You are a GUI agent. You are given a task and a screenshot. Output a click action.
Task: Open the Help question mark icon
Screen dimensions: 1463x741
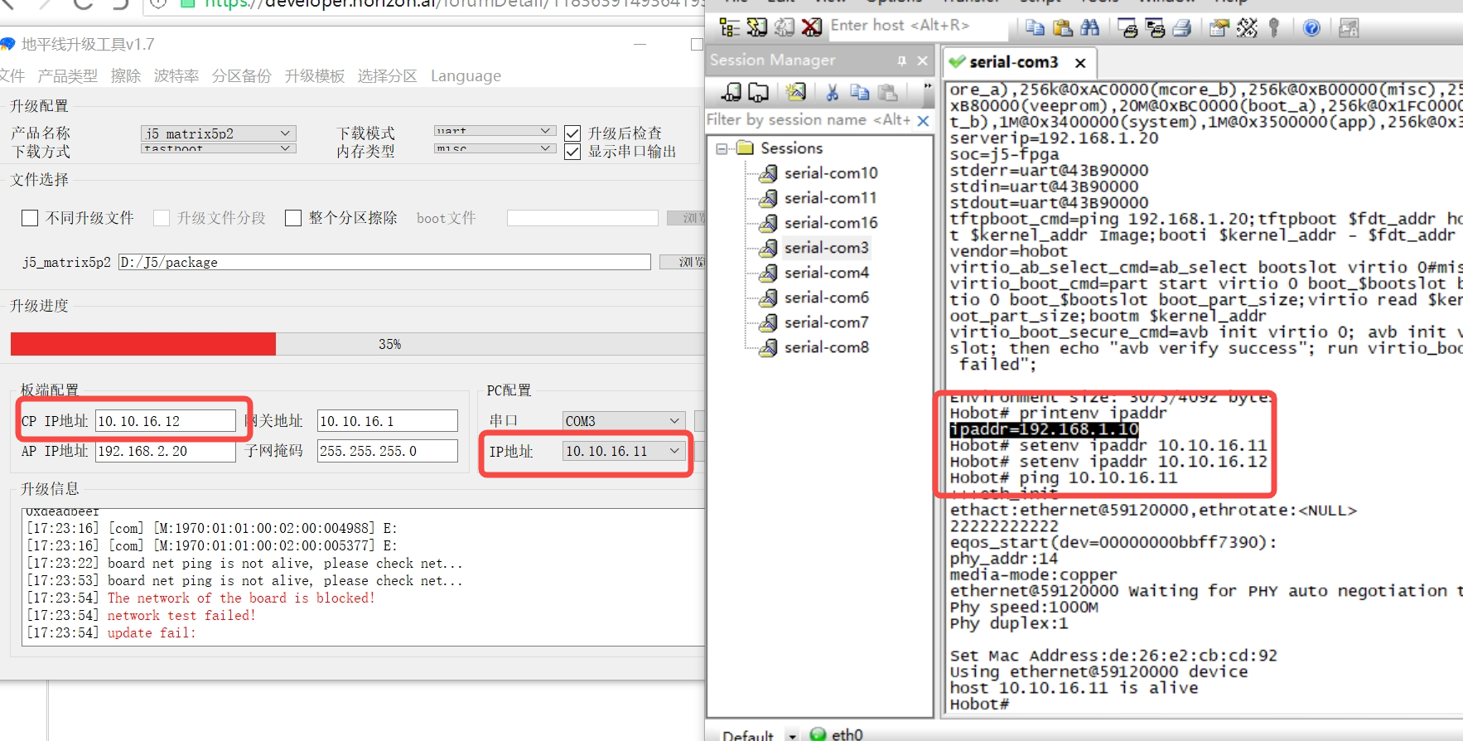tap(1311, 28)
